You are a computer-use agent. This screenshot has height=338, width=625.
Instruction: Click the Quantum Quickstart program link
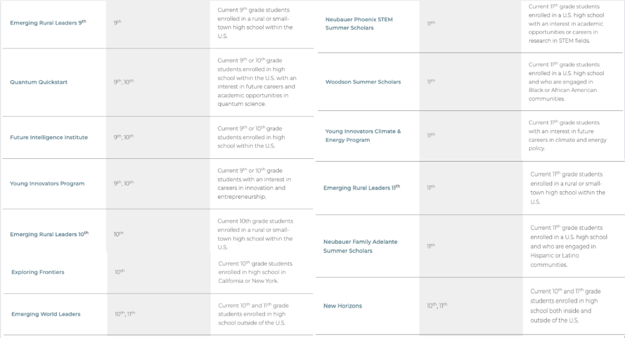(x=39, y=82)
